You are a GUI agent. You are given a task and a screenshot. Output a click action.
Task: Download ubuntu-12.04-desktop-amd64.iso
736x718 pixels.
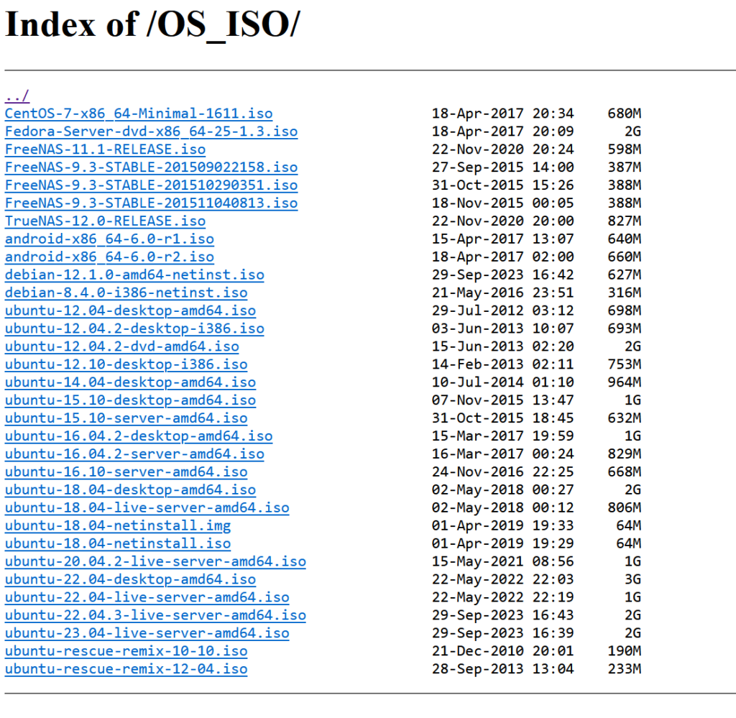pos(130,310)
